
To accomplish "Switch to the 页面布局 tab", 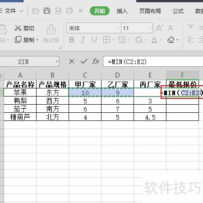I will click(x=150, y=11).
